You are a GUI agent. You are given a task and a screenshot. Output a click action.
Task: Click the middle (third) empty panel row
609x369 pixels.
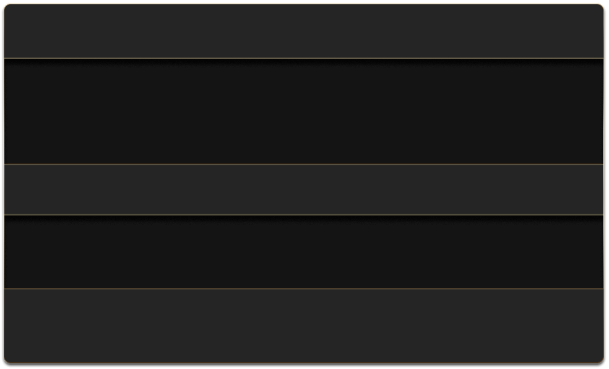pyautogui.click(x=303, y=189)
